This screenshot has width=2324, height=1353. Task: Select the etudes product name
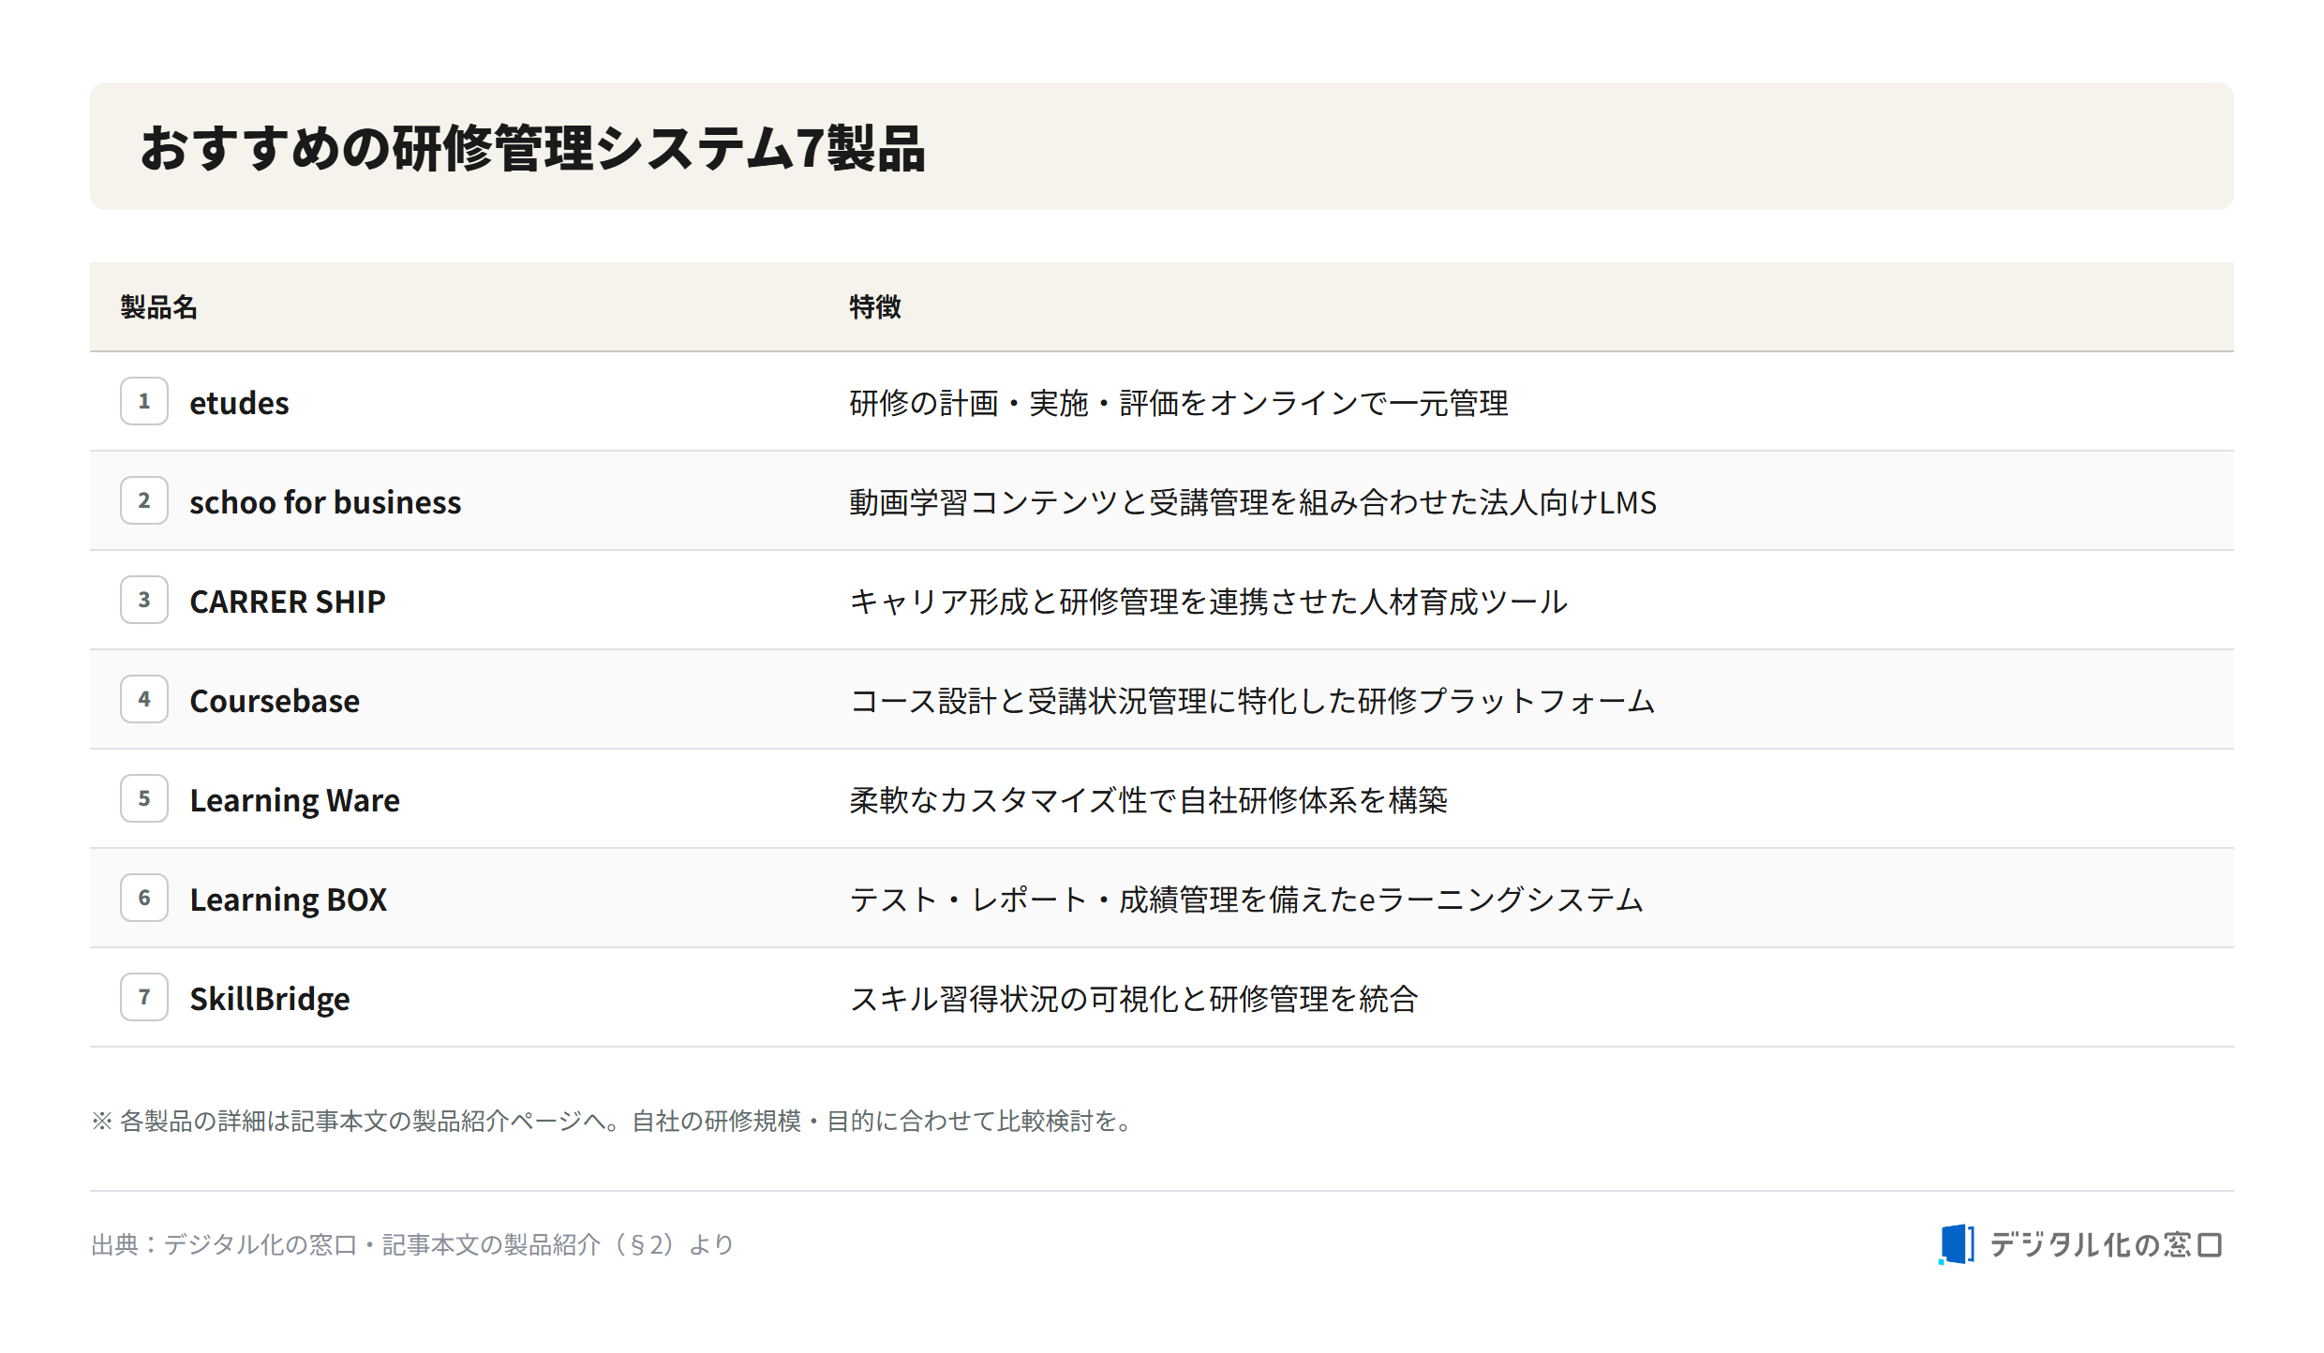pyautogui.click(x=239, y=403)
